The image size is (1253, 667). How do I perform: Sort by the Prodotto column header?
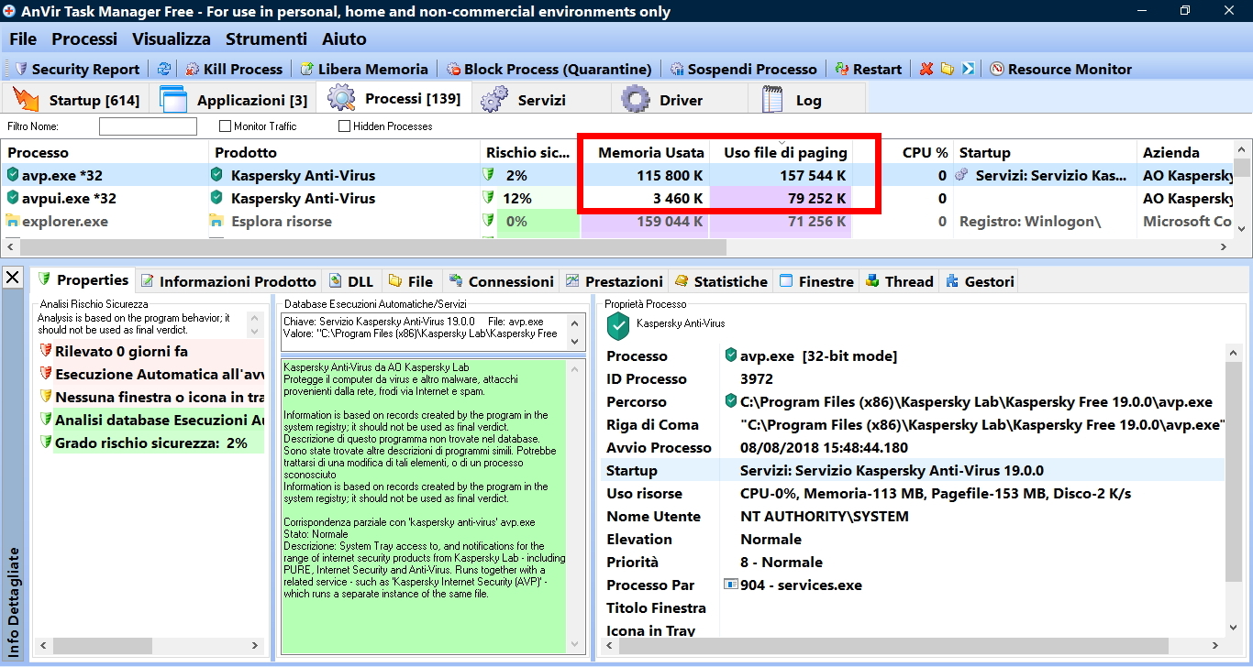345,152
